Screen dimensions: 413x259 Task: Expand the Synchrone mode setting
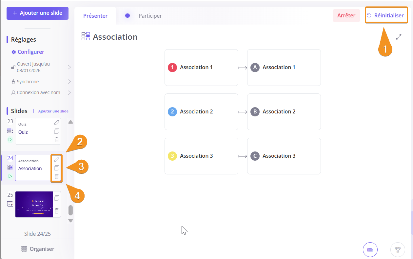[x=69, y=82]
